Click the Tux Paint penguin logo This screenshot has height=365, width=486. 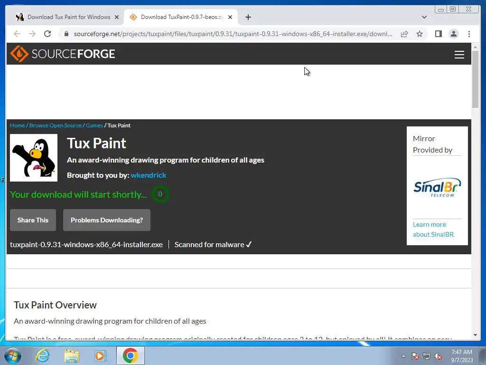point(34,158)
